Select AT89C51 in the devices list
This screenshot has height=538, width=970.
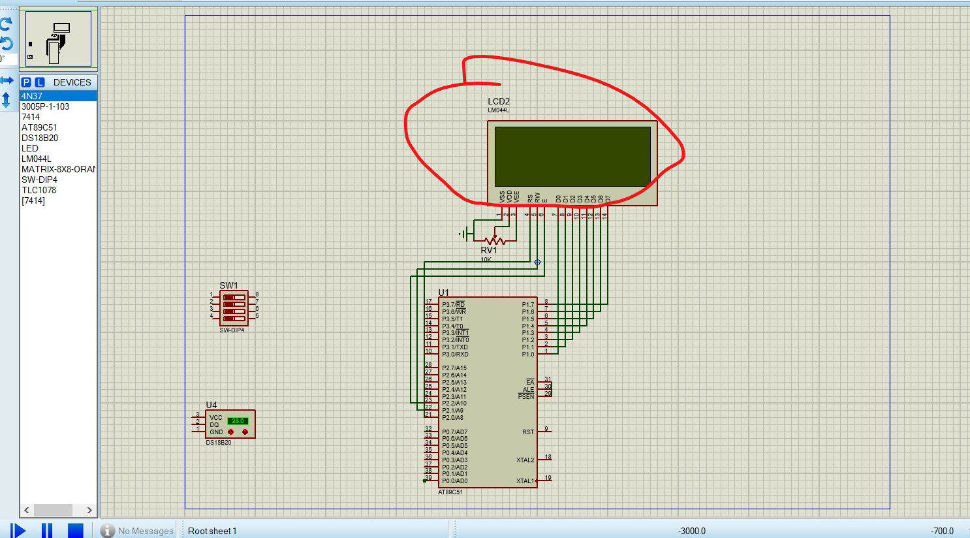point(58,127)
